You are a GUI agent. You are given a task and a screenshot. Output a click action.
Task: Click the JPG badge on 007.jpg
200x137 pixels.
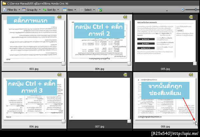pos(125,75)
